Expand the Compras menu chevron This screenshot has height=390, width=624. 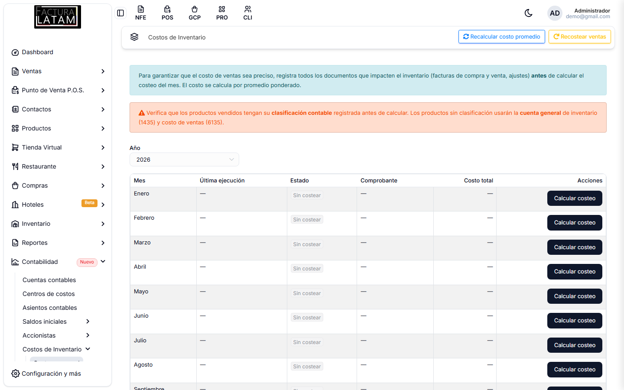pos(103,185)
